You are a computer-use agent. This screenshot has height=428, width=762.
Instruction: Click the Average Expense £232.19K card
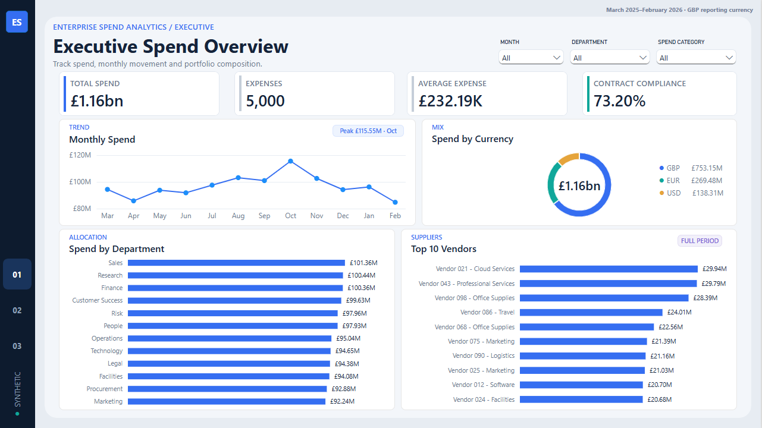pyautogui.click(x=487, y=94)
